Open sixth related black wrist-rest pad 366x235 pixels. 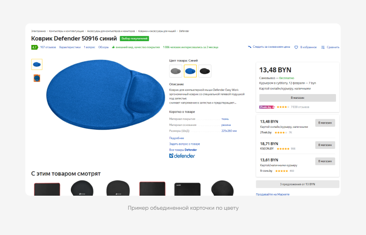222,188
